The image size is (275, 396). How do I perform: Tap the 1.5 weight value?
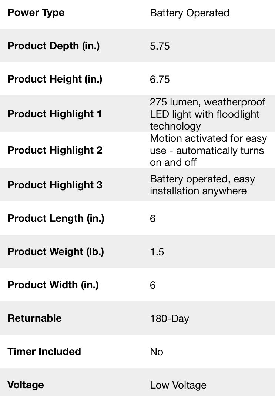157,252
